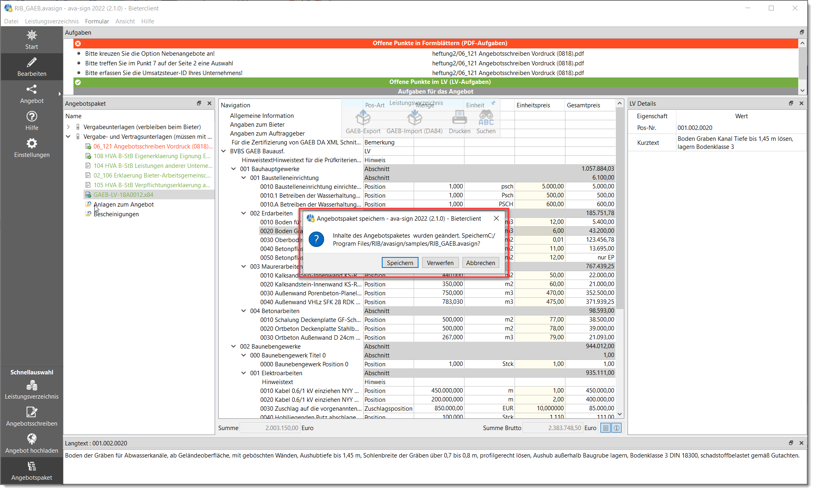Screen dimensions: 814x491
Task: Collapse 002 Baunebengewerke section
Action: 234,347
